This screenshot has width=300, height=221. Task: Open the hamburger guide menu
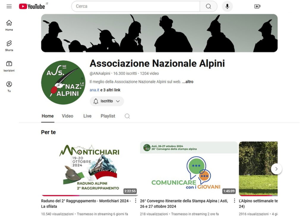(9, 6)
